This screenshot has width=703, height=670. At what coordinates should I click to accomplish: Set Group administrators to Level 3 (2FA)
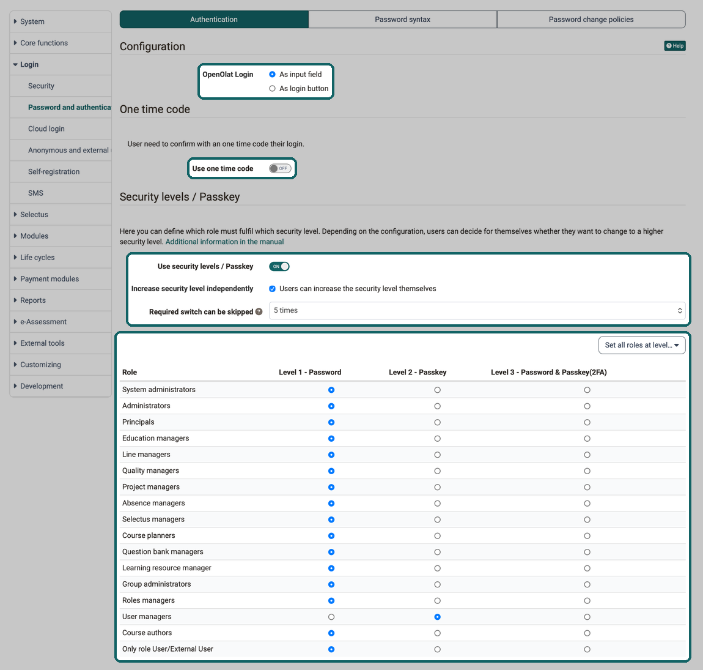point(587,584)
